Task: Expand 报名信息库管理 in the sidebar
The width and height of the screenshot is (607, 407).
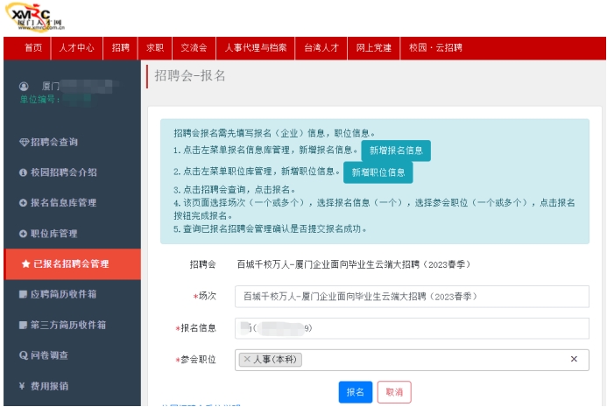Action: tap(63, 203)
